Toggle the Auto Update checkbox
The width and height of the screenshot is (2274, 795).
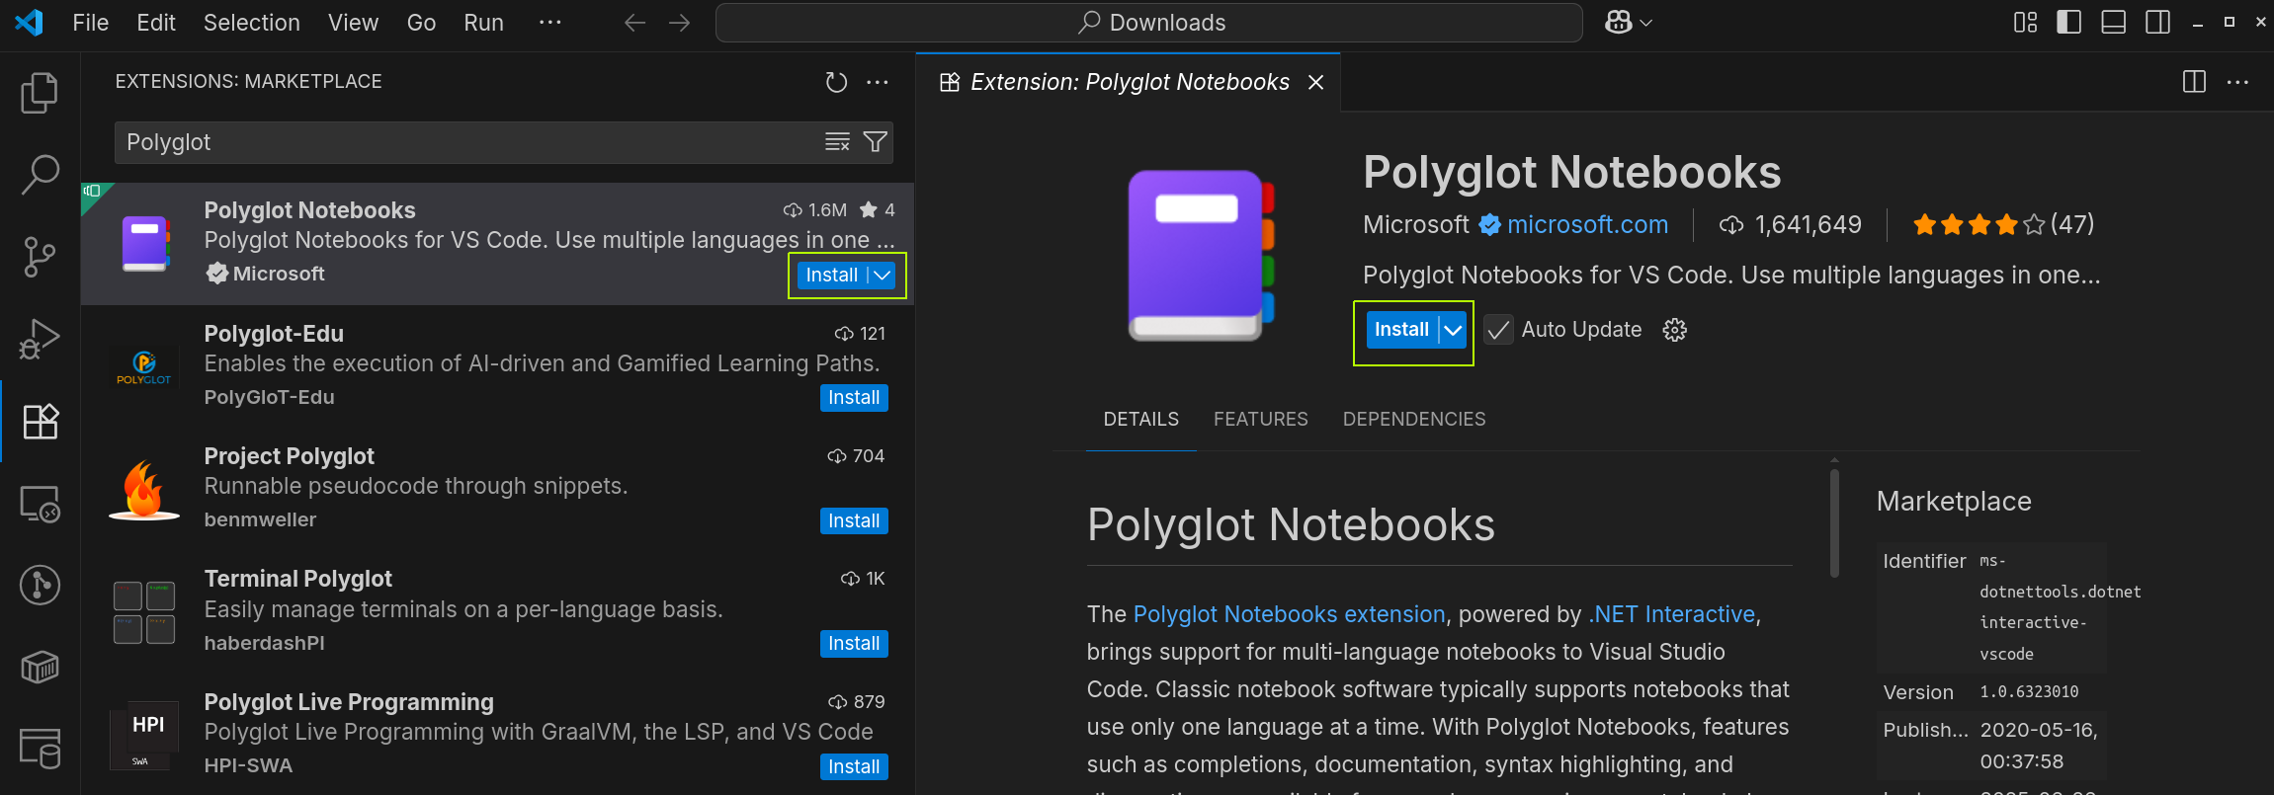1498,330
